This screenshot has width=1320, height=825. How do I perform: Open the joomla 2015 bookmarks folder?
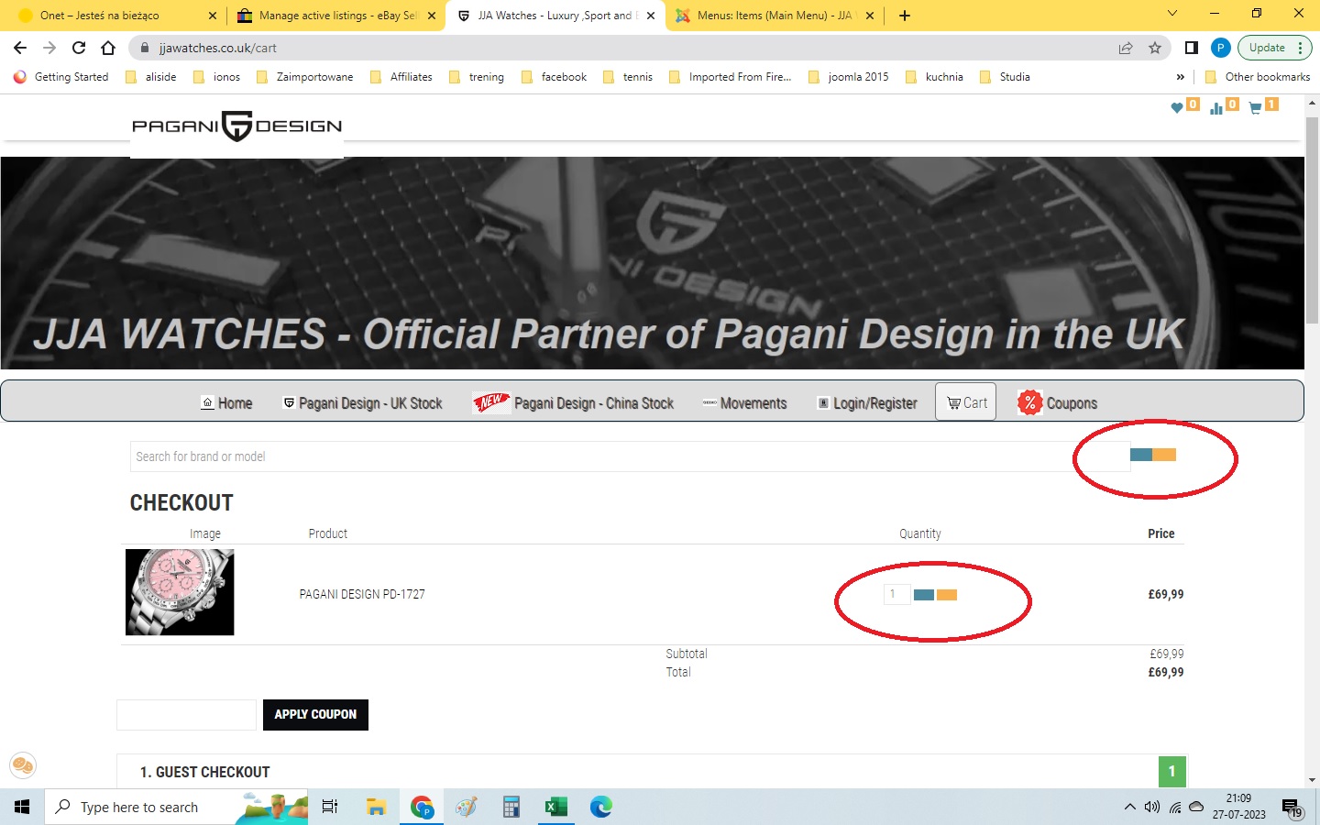[848, 77]
